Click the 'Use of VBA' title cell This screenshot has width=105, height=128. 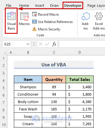tap(54, 65)
